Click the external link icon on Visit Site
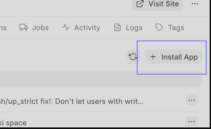Screen dimensions: 211x129 pyautogui.click(x=140, y=4)
